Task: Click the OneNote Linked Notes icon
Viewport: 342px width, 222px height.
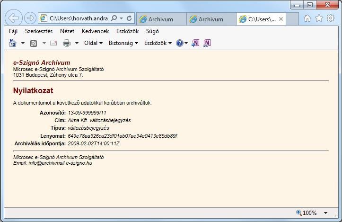Action: click(207, 43)
